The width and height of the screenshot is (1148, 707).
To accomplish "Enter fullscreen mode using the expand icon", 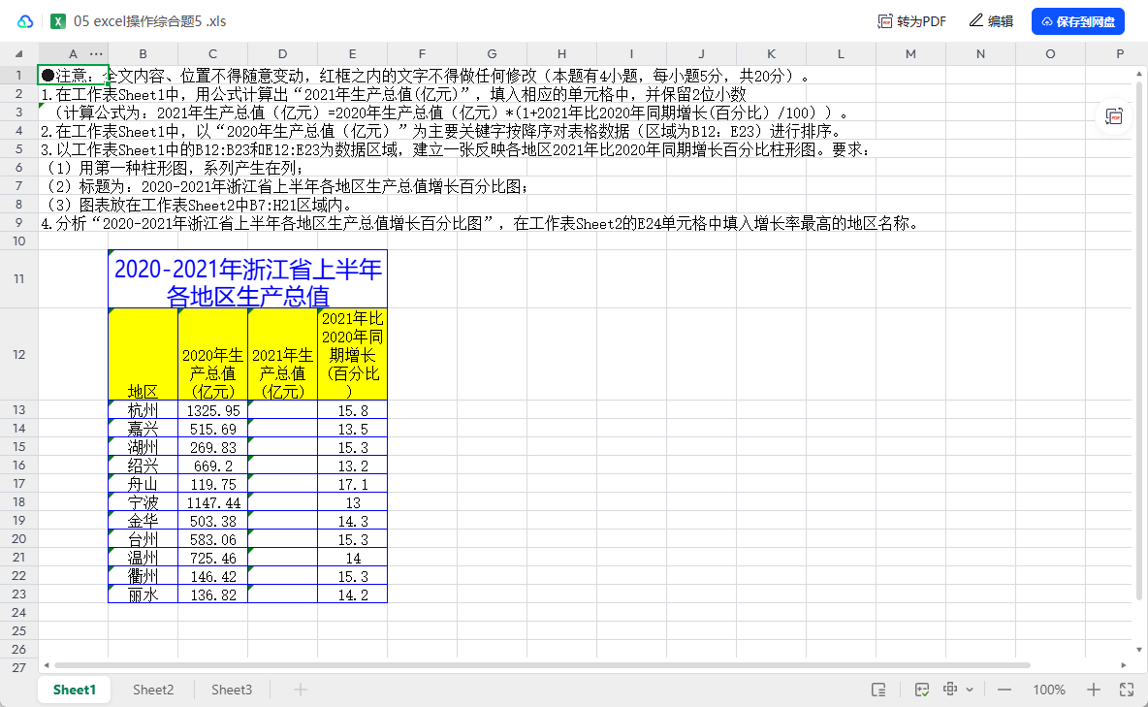I will [1128, 690].
